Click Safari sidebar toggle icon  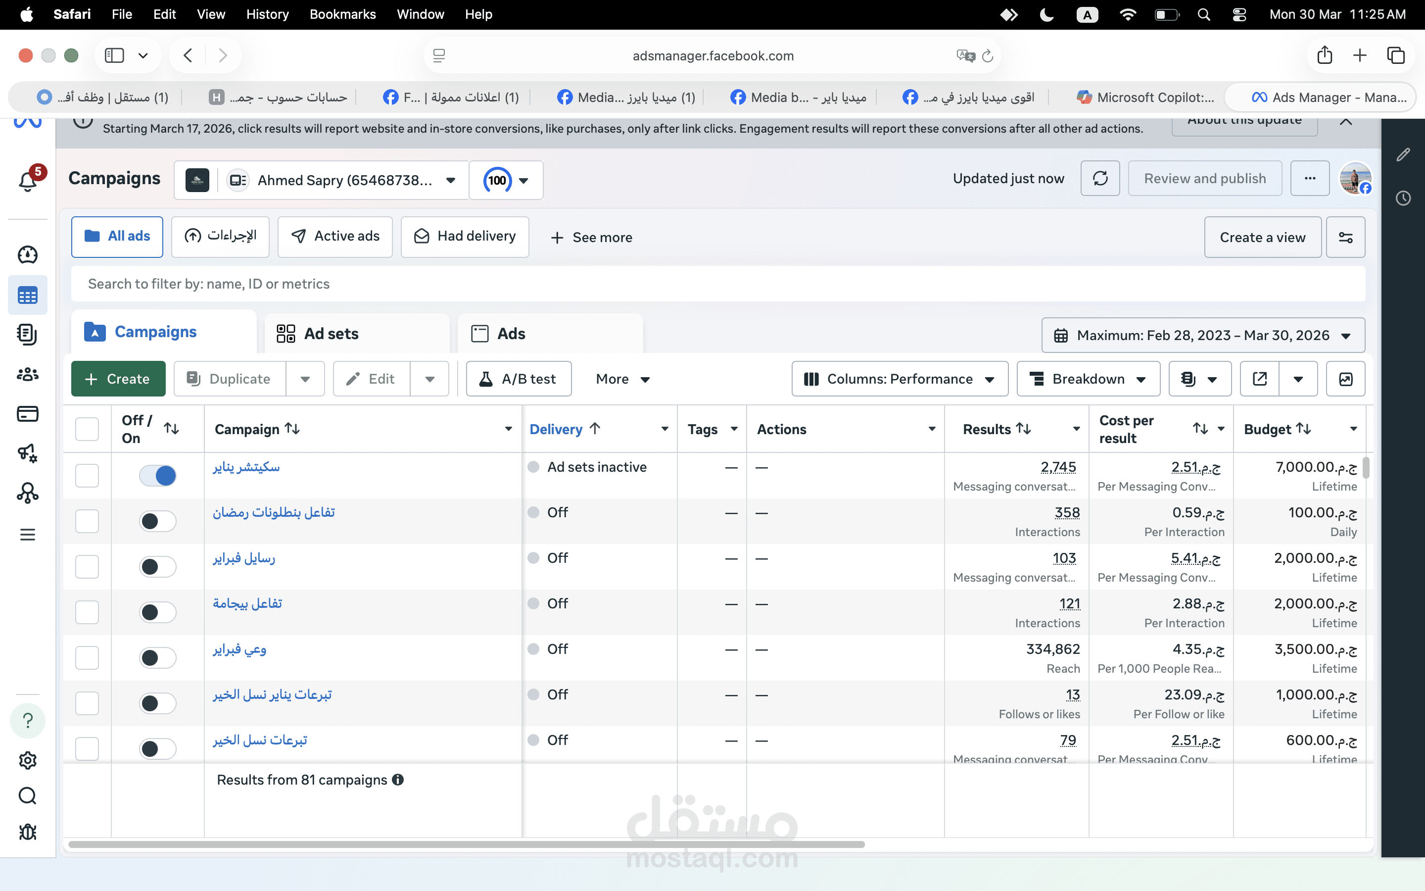[x=114, y=55]
